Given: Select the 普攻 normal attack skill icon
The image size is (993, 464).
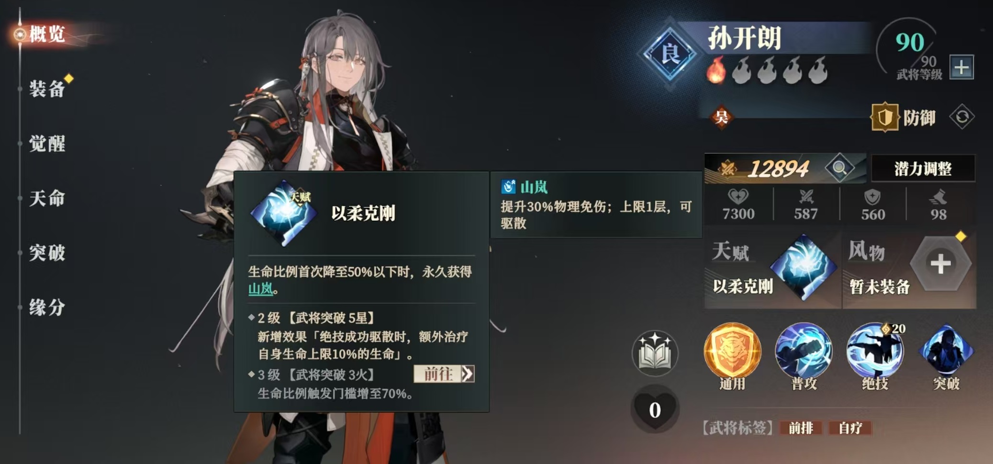Looking at the screenshot, I should point(803,351).
